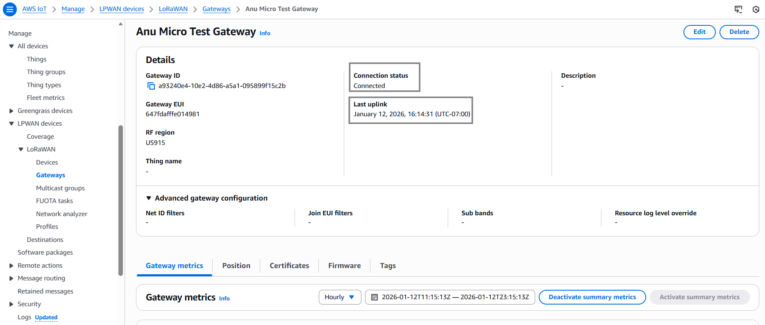This screenshot has width=765, height=325.
Task: Open Multicast groups in the sidebar
Action: coord(60,188)
